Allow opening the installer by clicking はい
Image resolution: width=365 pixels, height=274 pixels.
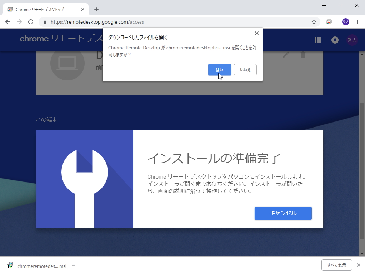(219, 70)
